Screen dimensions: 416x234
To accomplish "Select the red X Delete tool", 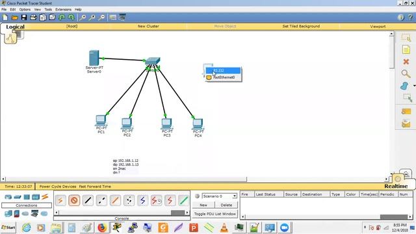I will (406, 62).
